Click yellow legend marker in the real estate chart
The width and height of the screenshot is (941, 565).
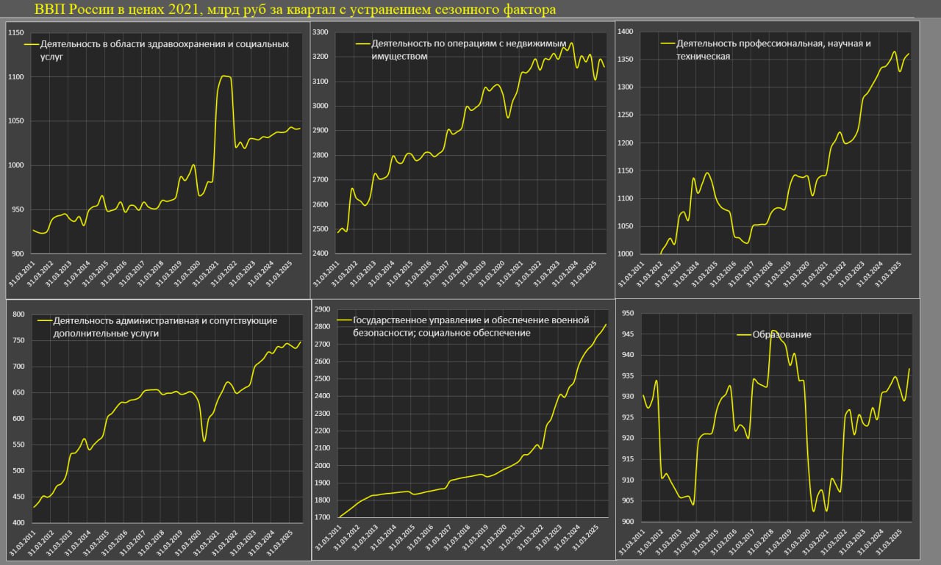click(362, 44)
